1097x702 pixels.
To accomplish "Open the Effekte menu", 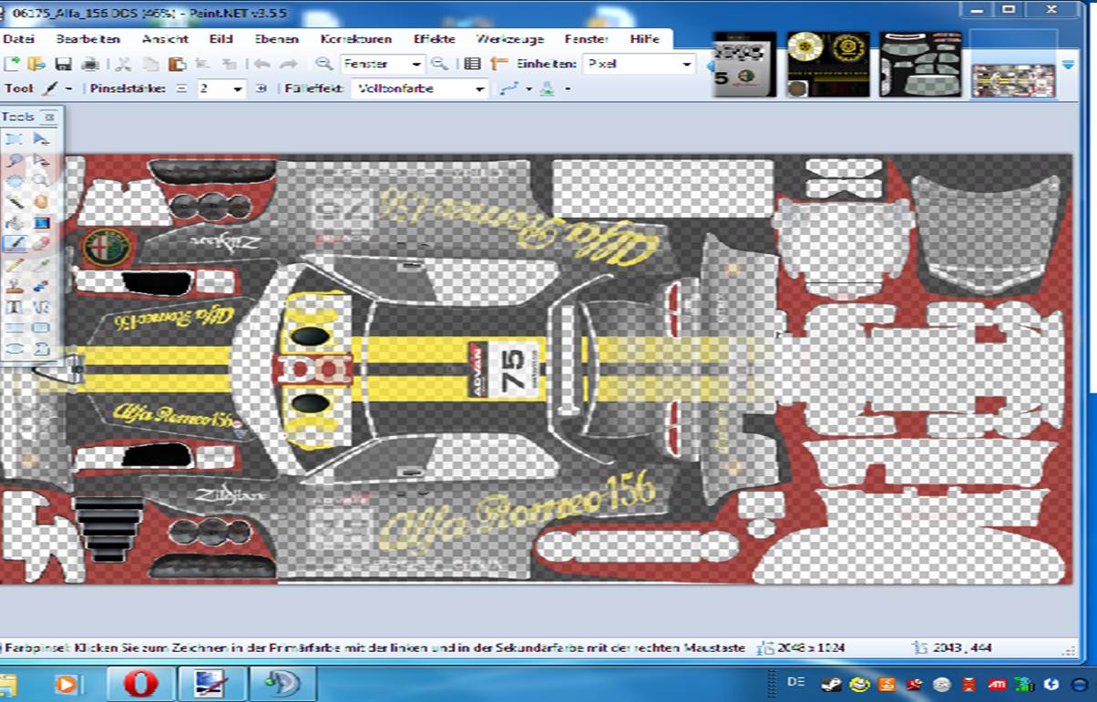I will (x=434, y=39).
